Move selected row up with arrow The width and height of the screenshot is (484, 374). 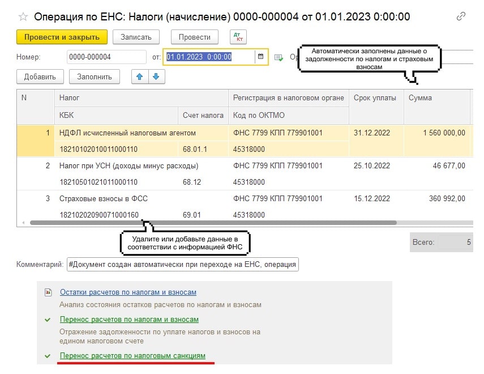tap(139, 77)
